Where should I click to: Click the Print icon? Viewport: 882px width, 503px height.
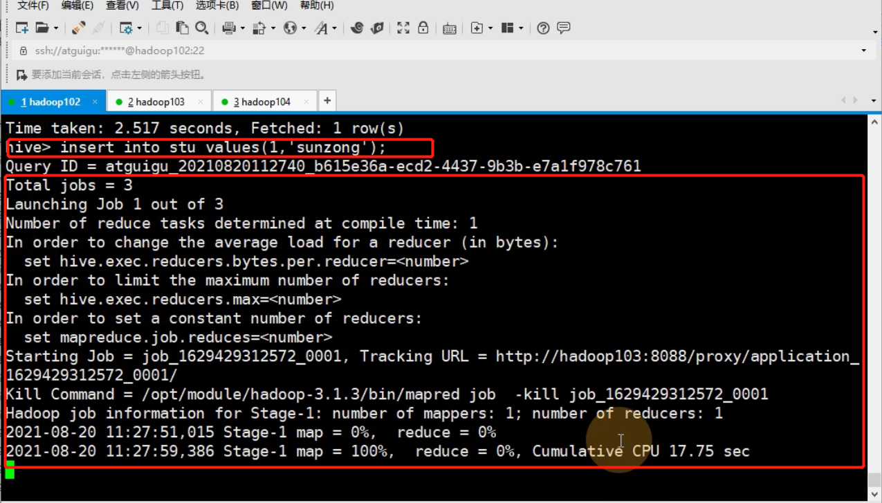click(x=229, y=28)
